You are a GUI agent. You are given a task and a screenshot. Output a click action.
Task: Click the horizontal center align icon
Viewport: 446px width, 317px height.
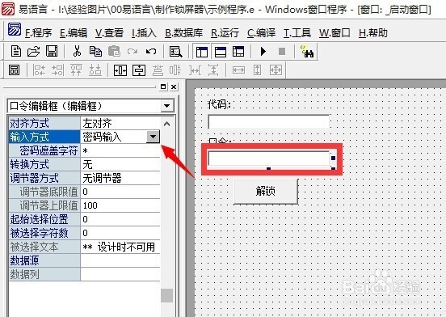[x=158, y=70]
